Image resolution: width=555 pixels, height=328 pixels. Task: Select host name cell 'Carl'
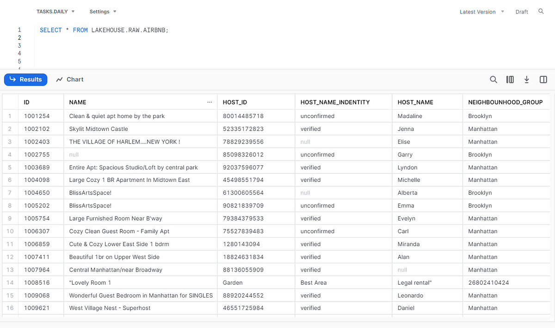click(x=427, y=231)
